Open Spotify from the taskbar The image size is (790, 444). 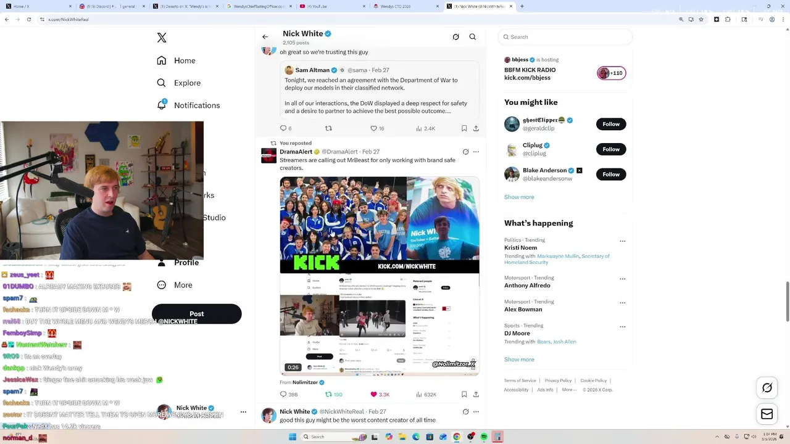[x=484, y=437]
